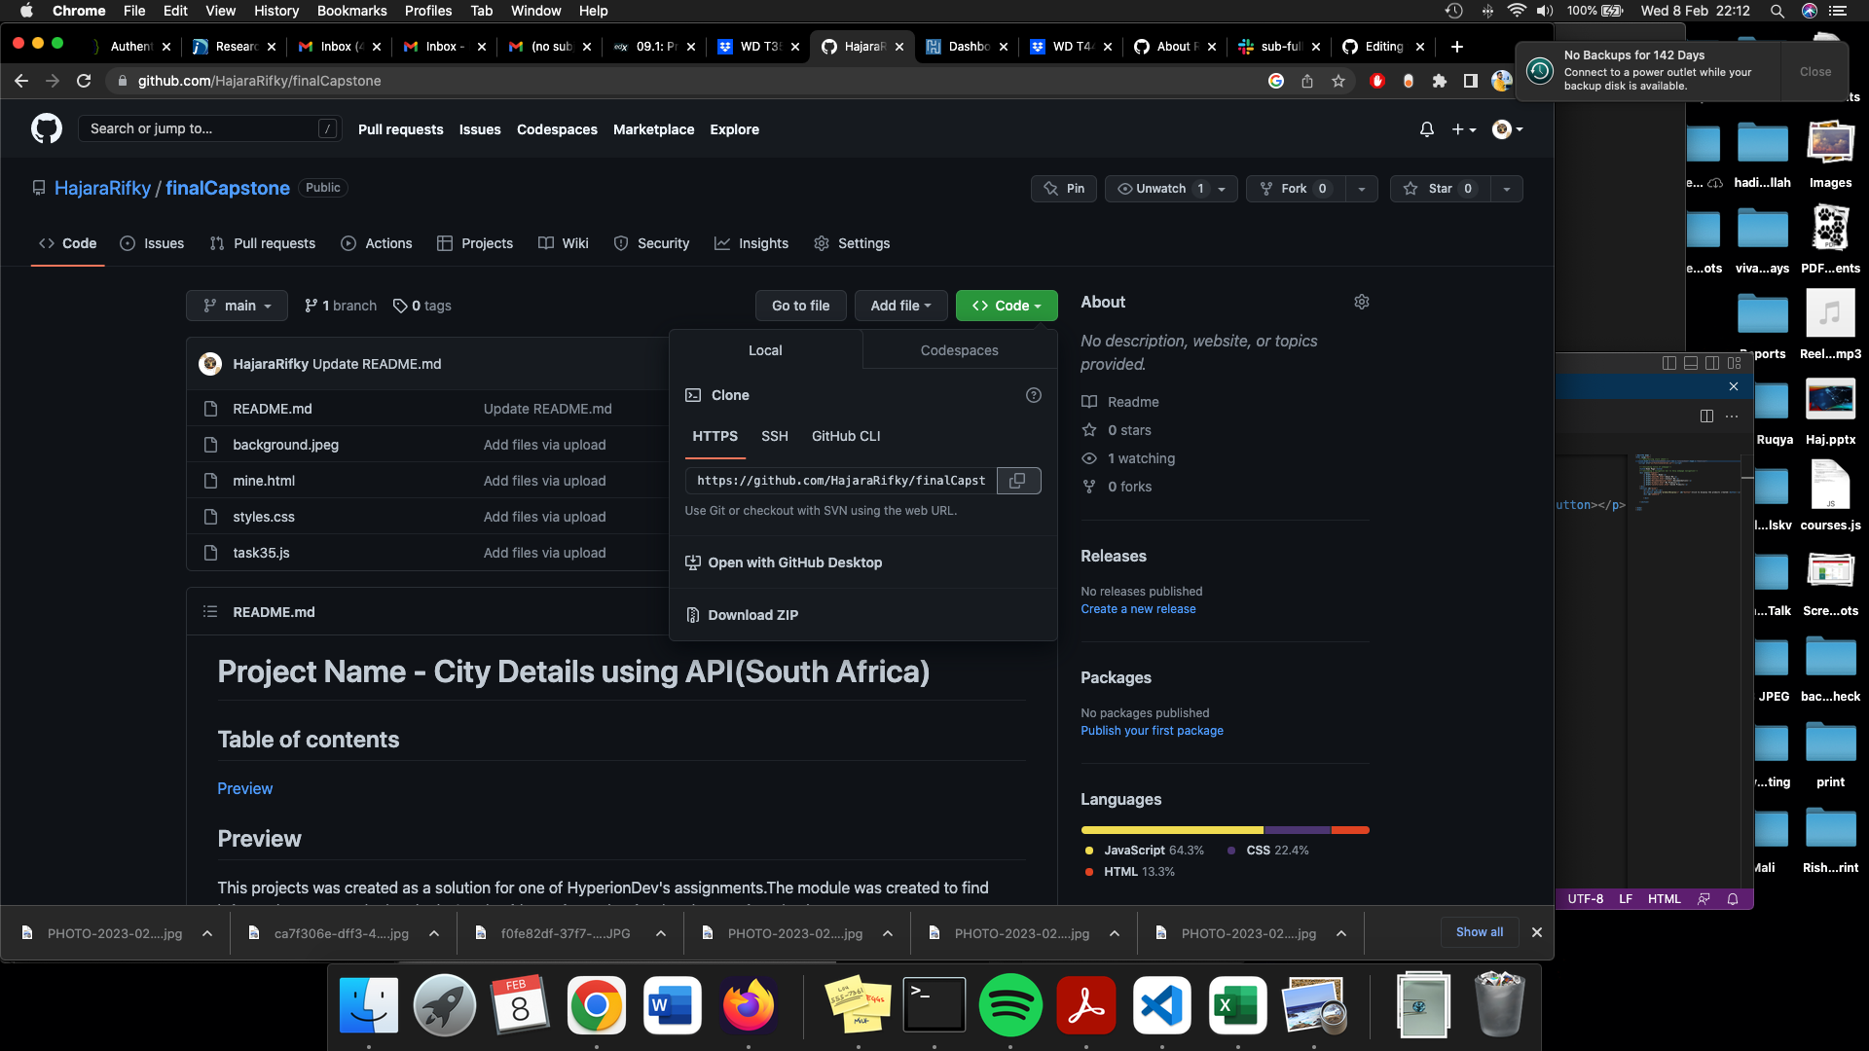Expand the Fork options arrow
This screenshot has height=1051, width=1869.
1362,189
